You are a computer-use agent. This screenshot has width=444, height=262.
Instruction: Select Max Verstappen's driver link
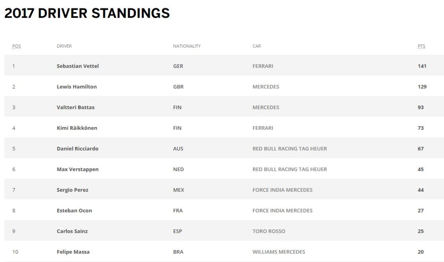(x=77, y=169)
